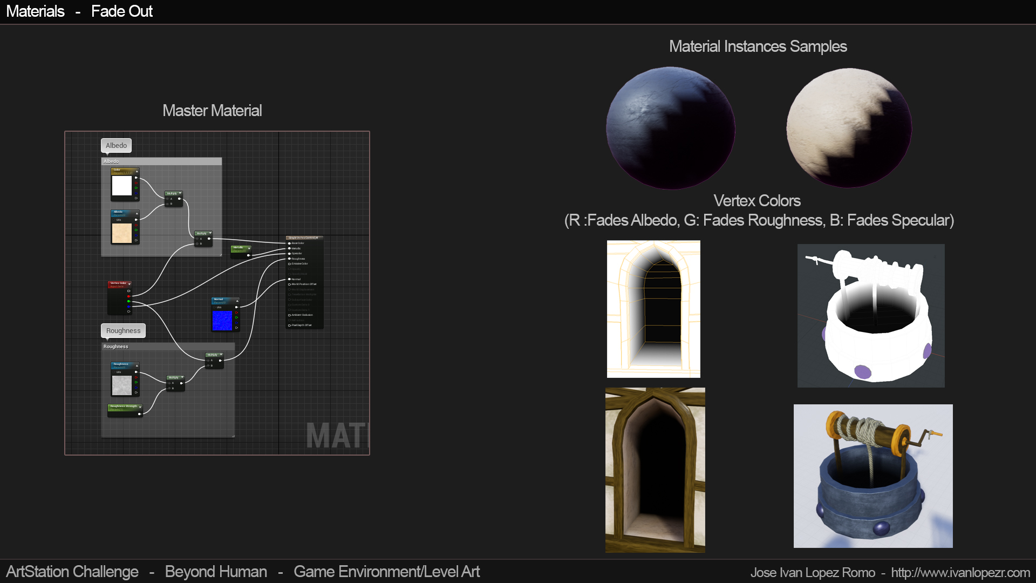The width and height of the screenshot is (1036, 583).
Task: Open the vertex color arched window image
Action: coord(653,309)
